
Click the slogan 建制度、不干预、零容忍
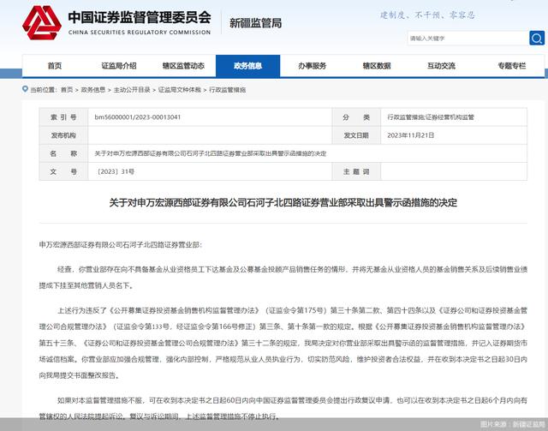(x=428, y=15)
